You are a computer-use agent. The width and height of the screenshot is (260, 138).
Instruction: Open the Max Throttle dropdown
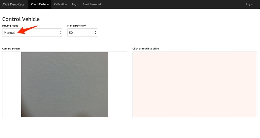82,33
